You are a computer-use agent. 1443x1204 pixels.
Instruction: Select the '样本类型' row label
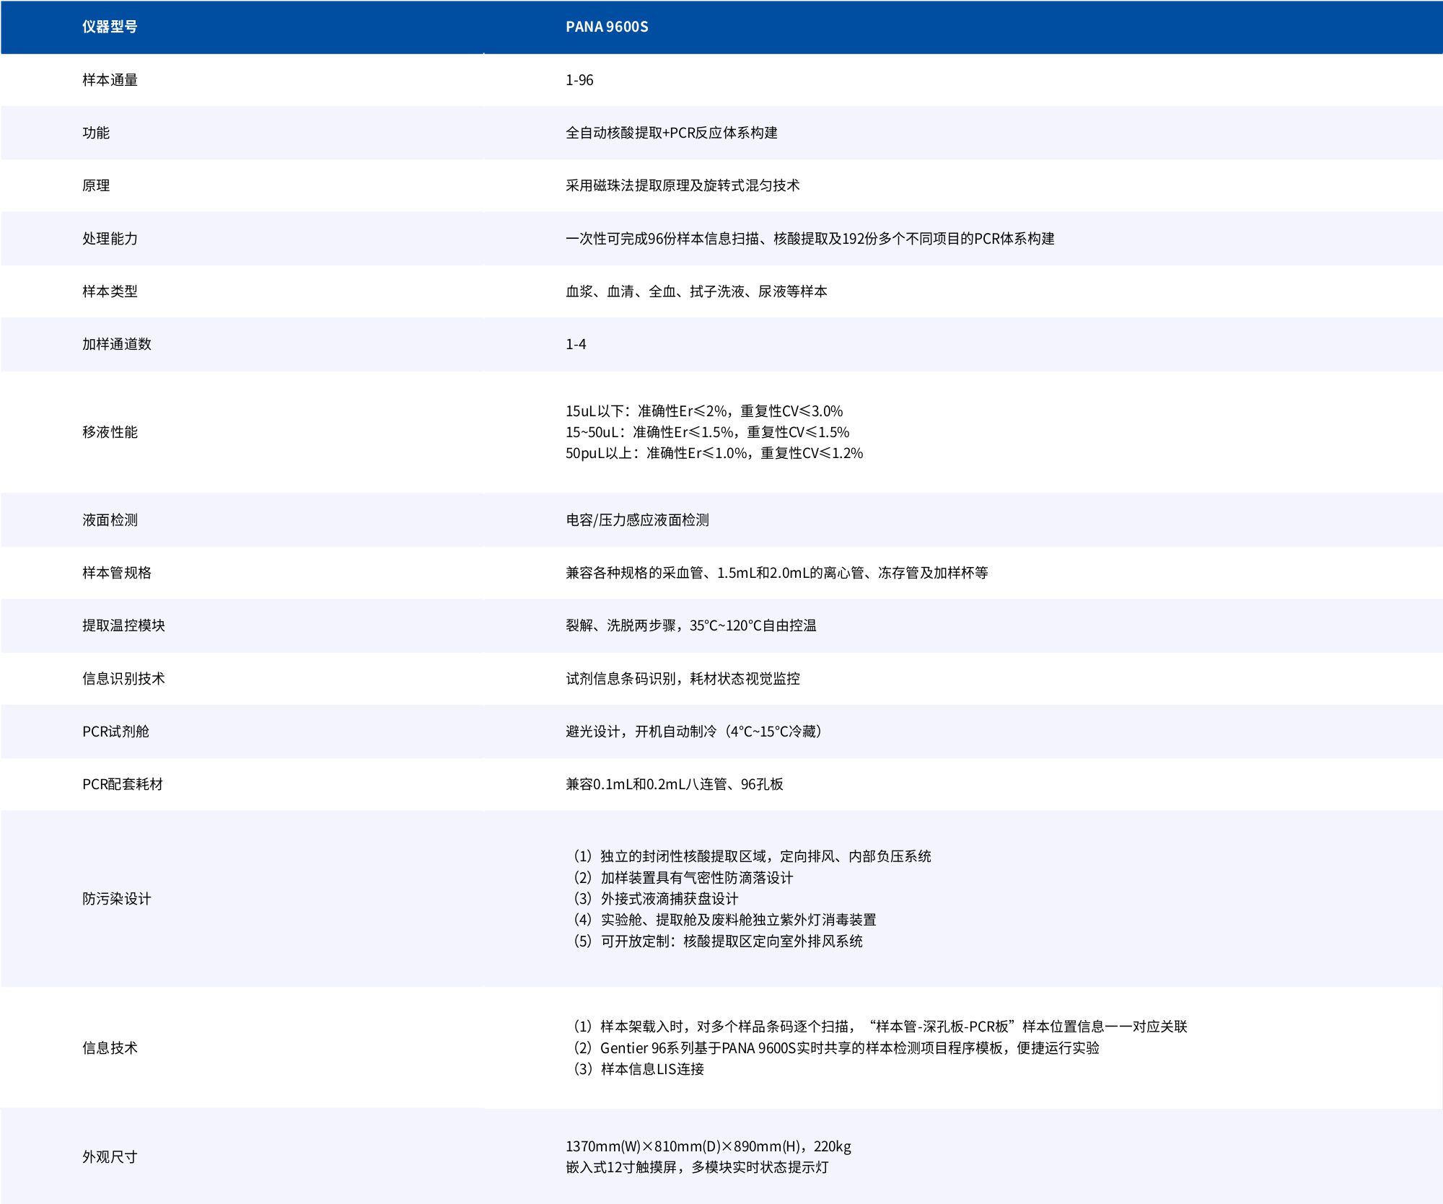(x=110, y=291)
